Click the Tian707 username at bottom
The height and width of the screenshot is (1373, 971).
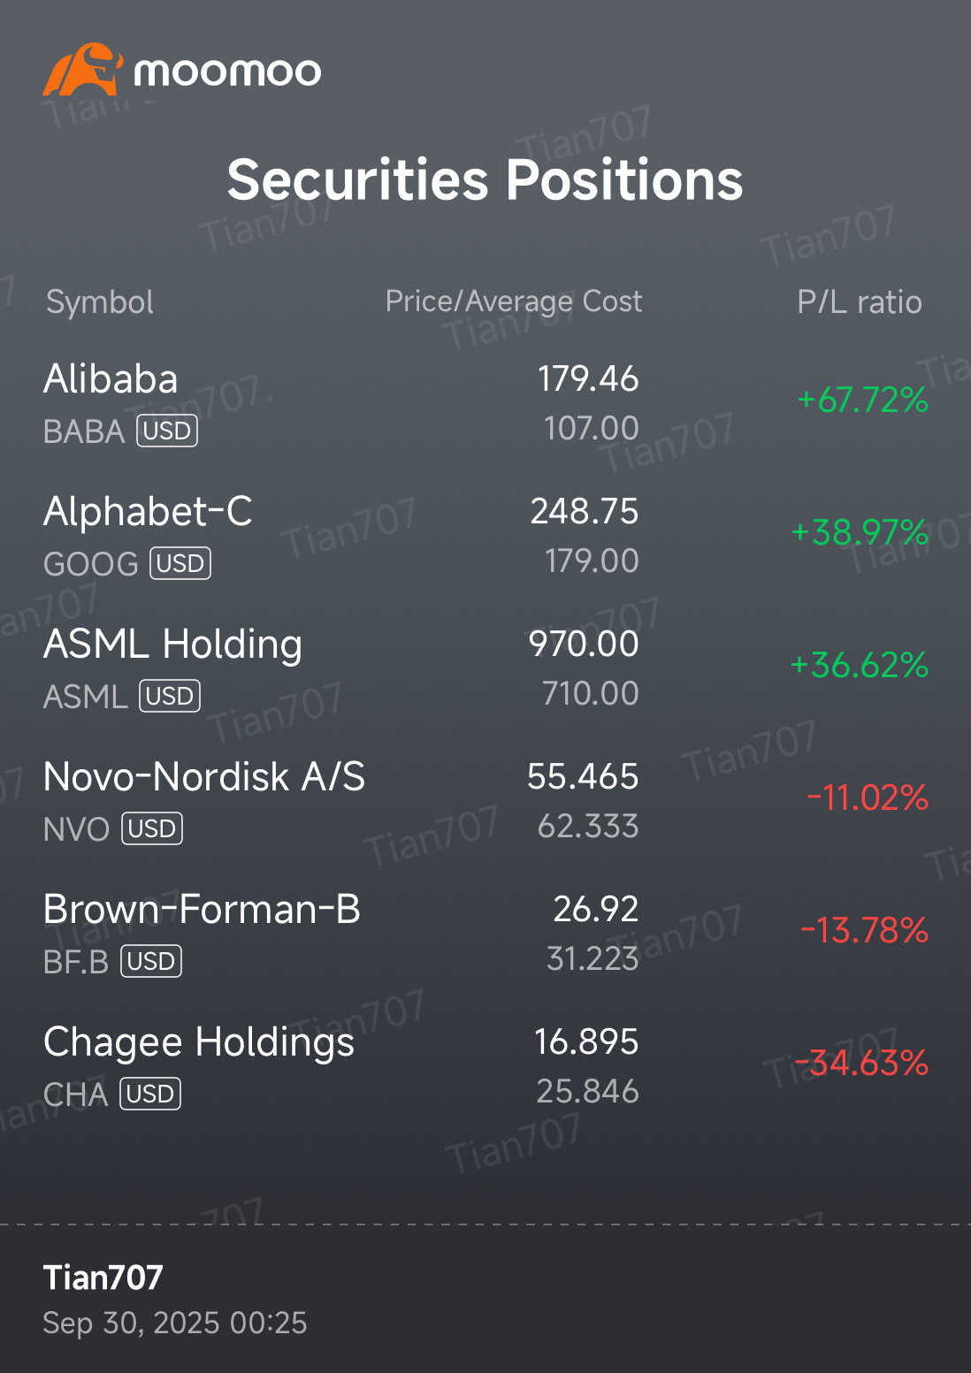click(103, 1278)
